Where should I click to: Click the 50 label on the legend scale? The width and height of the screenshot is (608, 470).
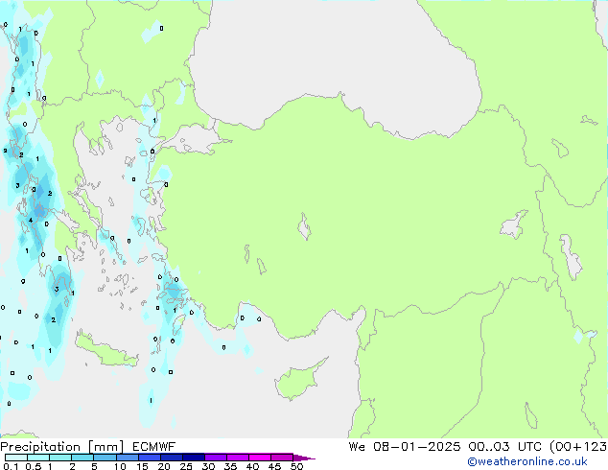tap(297, 467)
